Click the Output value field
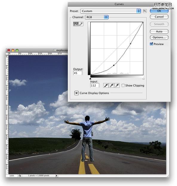This screenshot has width=177, height=186. coord(78,73)
